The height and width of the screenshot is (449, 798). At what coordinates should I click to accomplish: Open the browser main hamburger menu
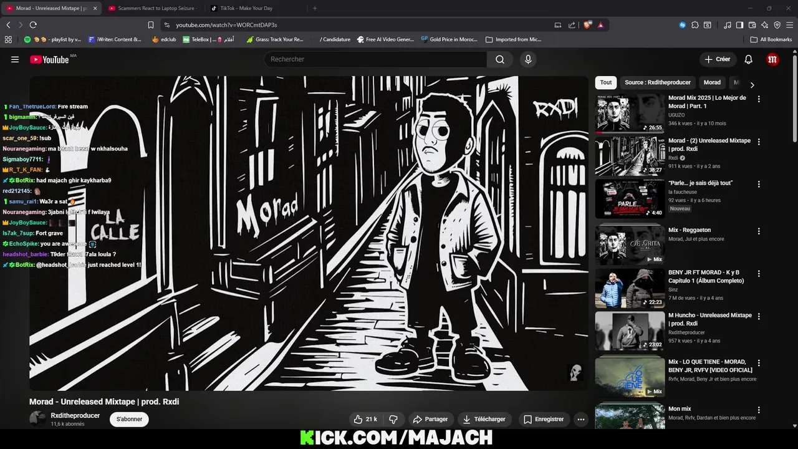coord(790,25)
